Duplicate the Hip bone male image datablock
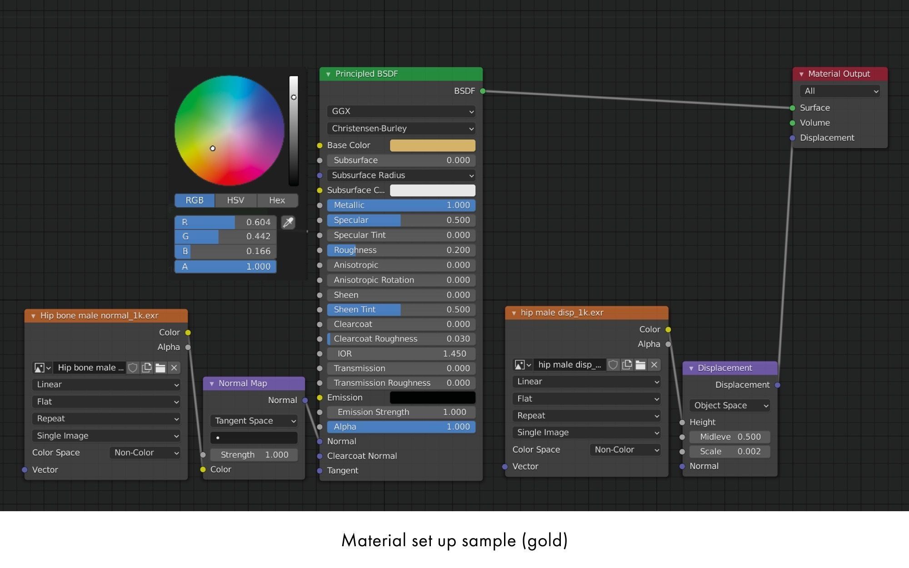 pos(146,368)
